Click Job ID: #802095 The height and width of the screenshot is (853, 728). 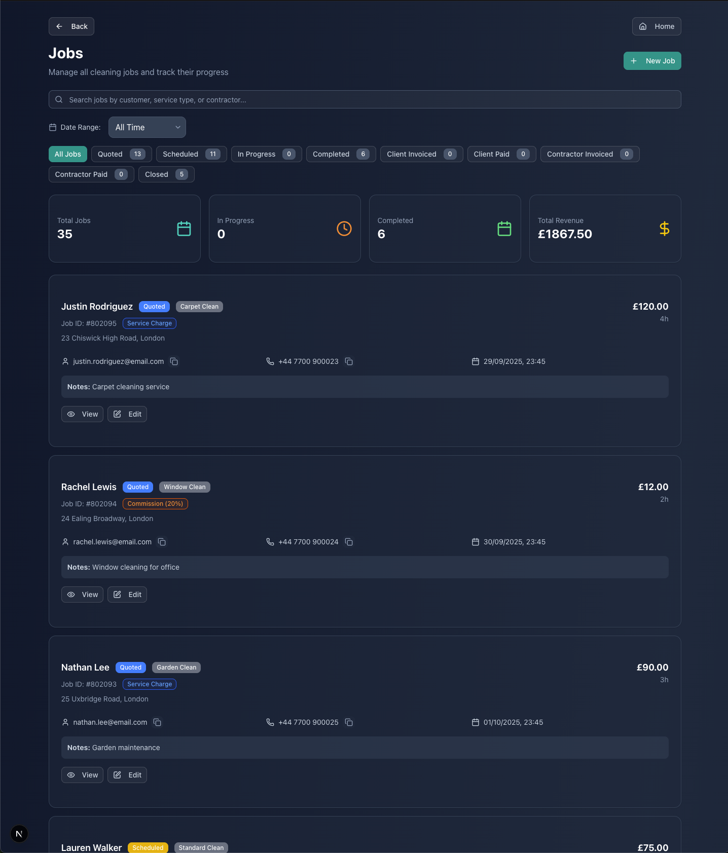tap(89, 323)
